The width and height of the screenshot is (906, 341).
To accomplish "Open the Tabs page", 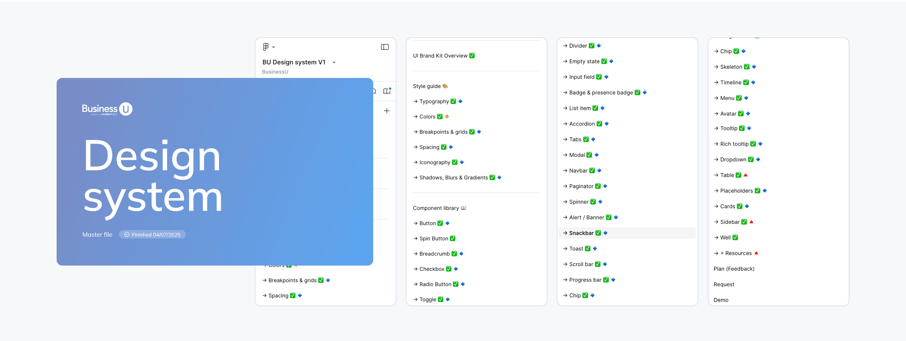I will (x=579, y=139).
